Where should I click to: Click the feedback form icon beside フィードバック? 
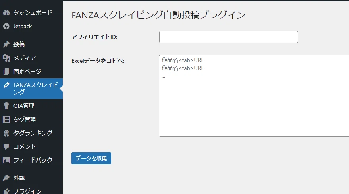click(x=6, y=160)
